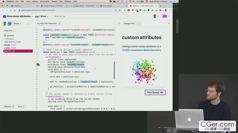Open the New File dropdown
The height and width of the screenshot is (133, 238).
(9, 31)
